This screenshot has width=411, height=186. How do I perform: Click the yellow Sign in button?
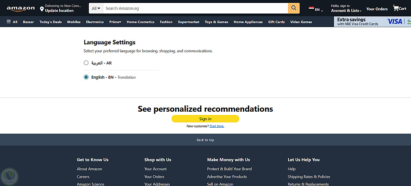point(205,119)
